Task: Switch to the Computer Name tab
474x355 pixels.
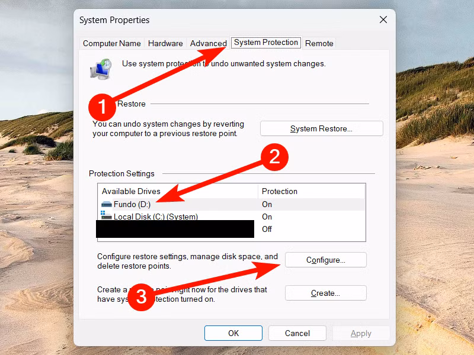Action: click(112, 43)
